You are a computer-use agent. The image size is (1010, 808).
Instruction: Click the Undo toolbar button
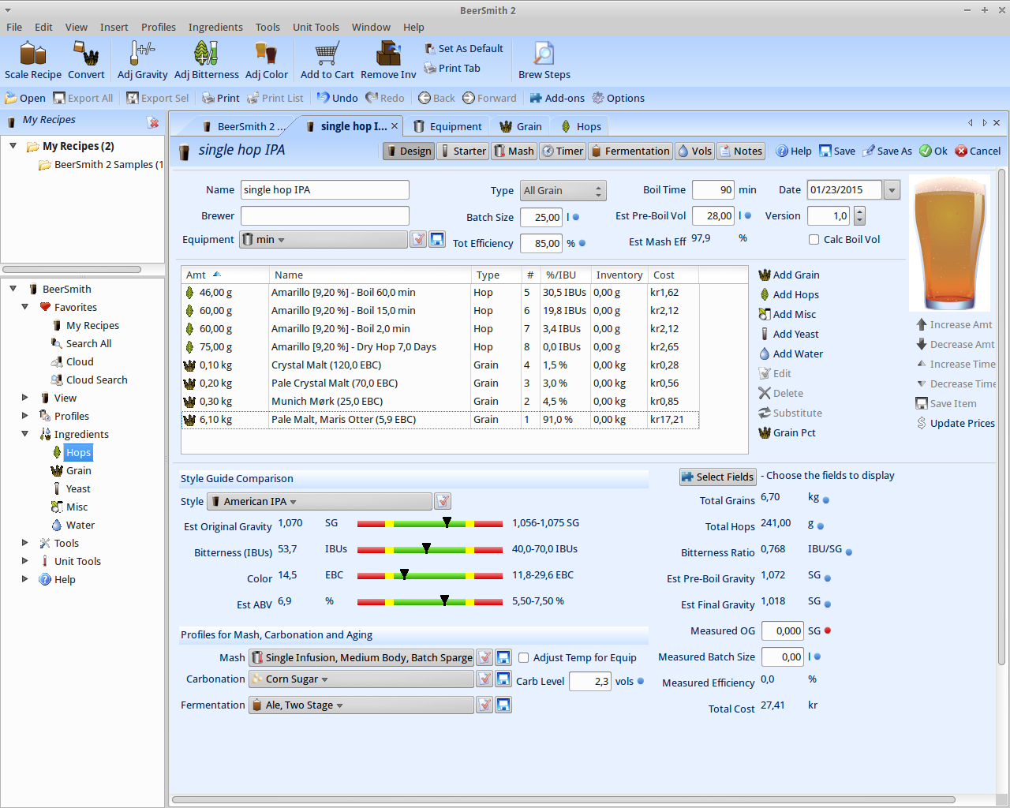click(338, 98)
